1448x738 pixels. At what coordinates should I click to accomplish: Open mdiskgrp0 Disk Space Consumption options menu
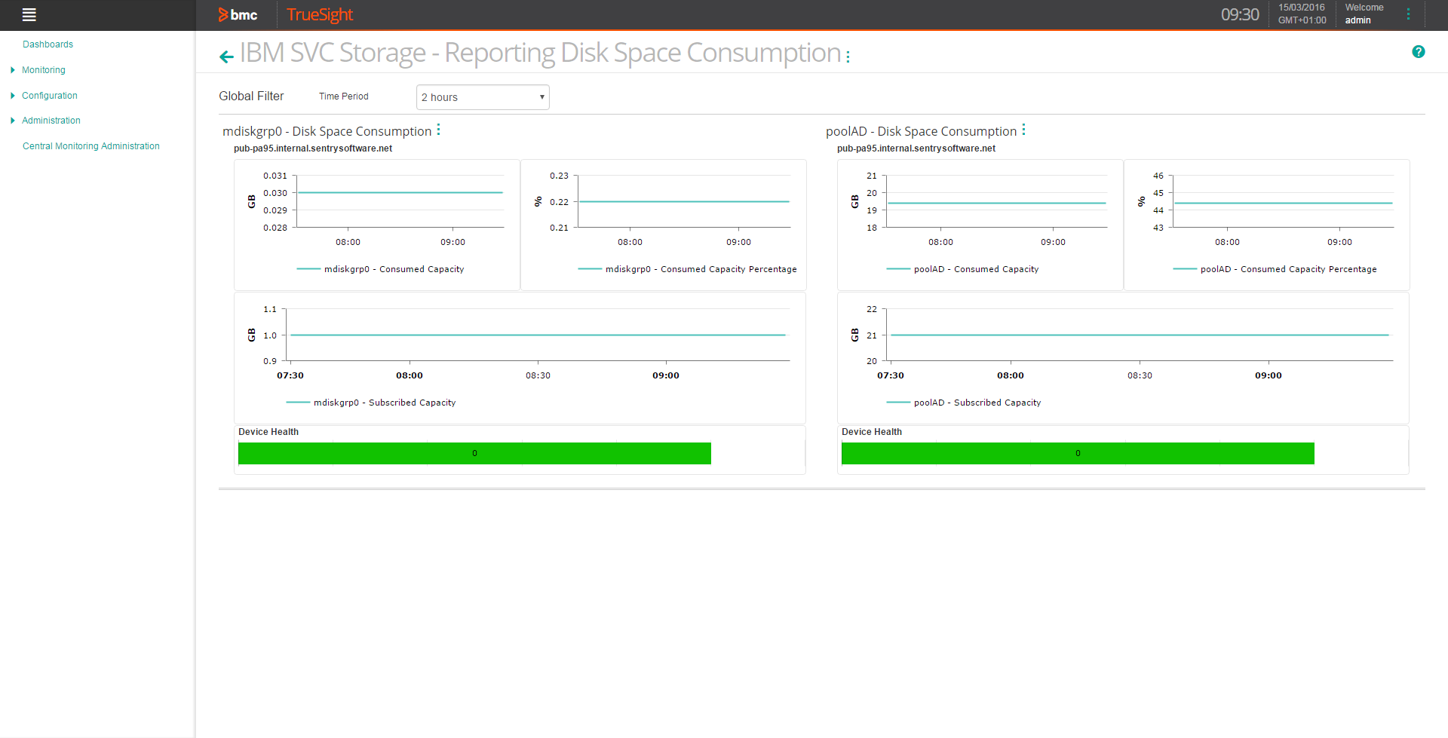click(438, 130)
